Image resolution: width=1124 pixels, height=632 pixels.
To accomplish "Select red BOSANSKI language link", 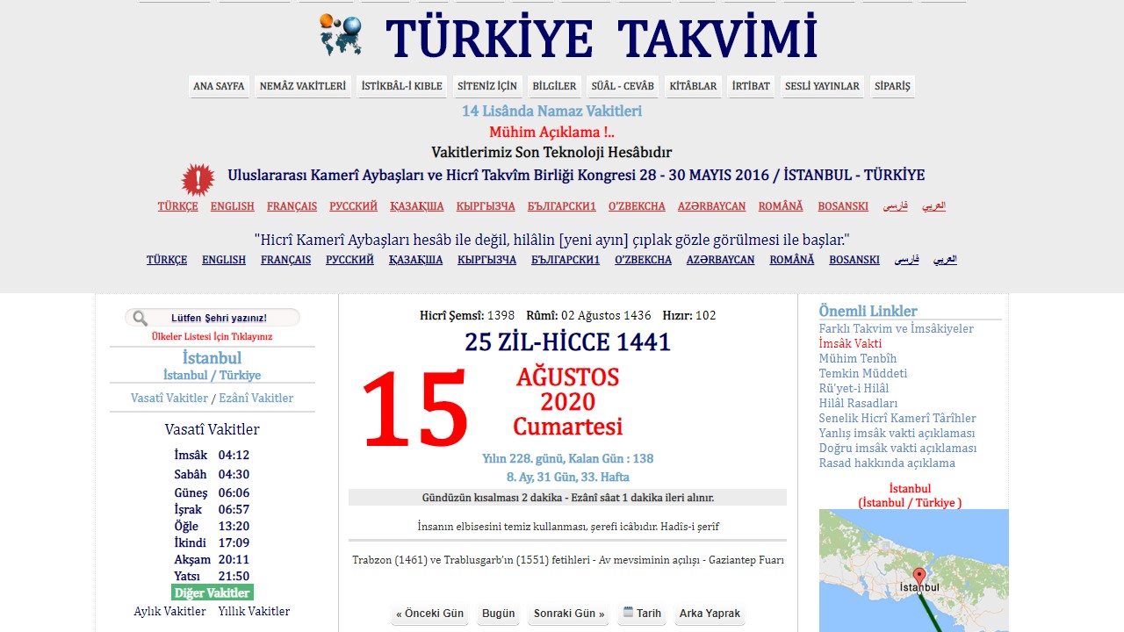I will click(x=843, y=206).
